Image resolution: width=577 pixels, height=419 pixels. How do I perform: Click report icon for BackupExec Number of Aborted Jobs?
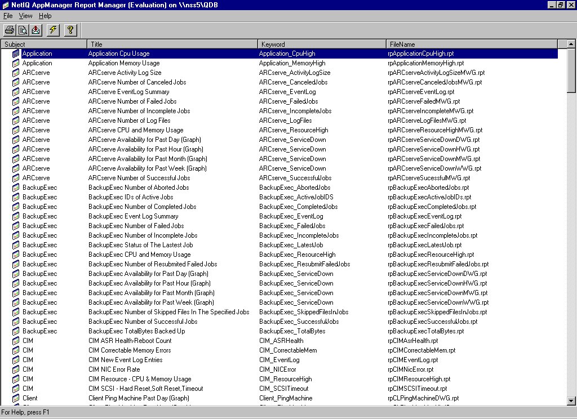[15, 188]
